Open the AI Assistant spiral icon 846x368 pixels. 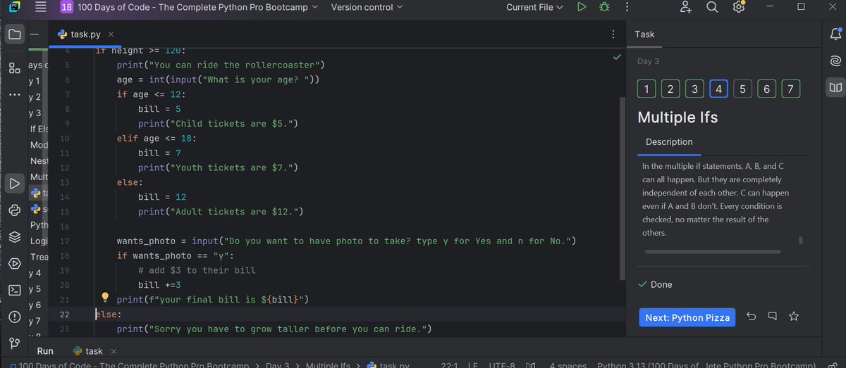pyautogui.click(x=835, y=62)
